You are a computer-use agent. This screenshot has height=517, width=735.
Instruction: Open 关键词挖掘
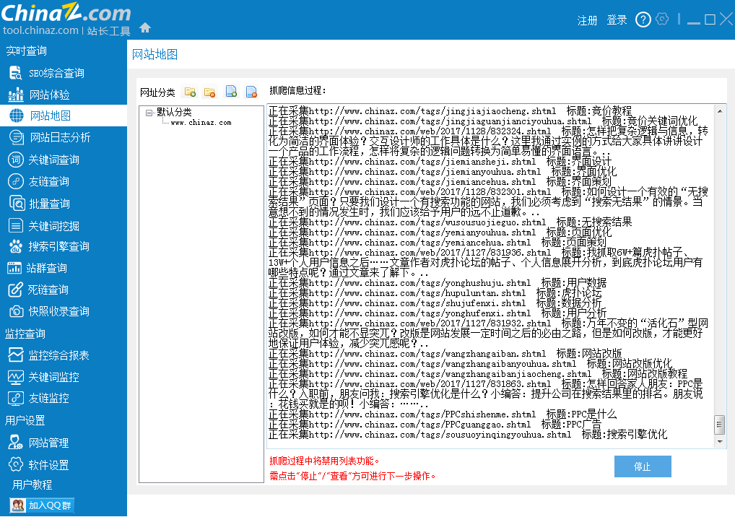click(x=44, y=226)
